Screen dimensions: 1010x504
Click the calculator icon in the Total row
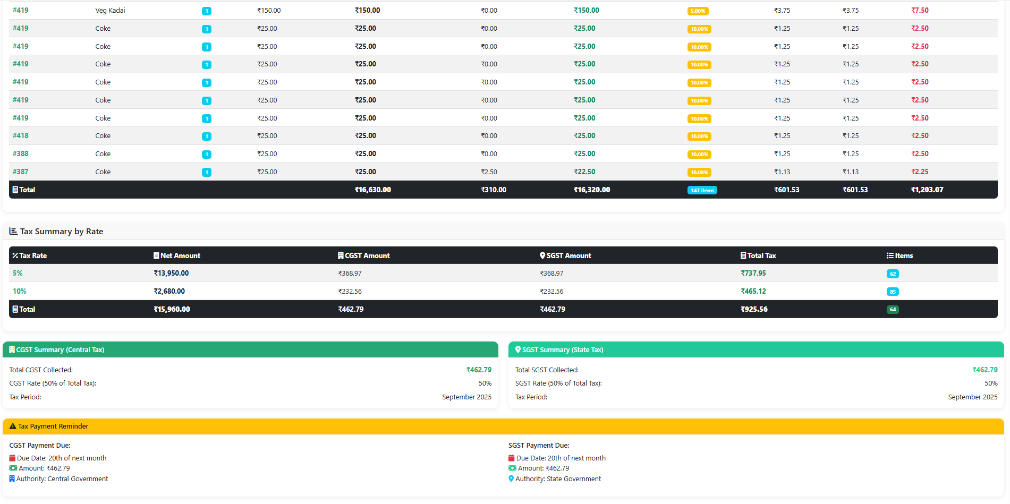(x=15, y=309)
